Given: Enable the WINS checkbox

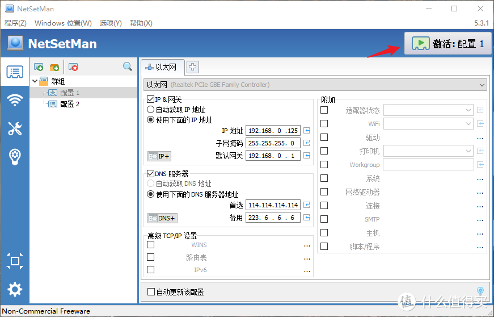Looking at the screenshot, I should tap(151, 244).
